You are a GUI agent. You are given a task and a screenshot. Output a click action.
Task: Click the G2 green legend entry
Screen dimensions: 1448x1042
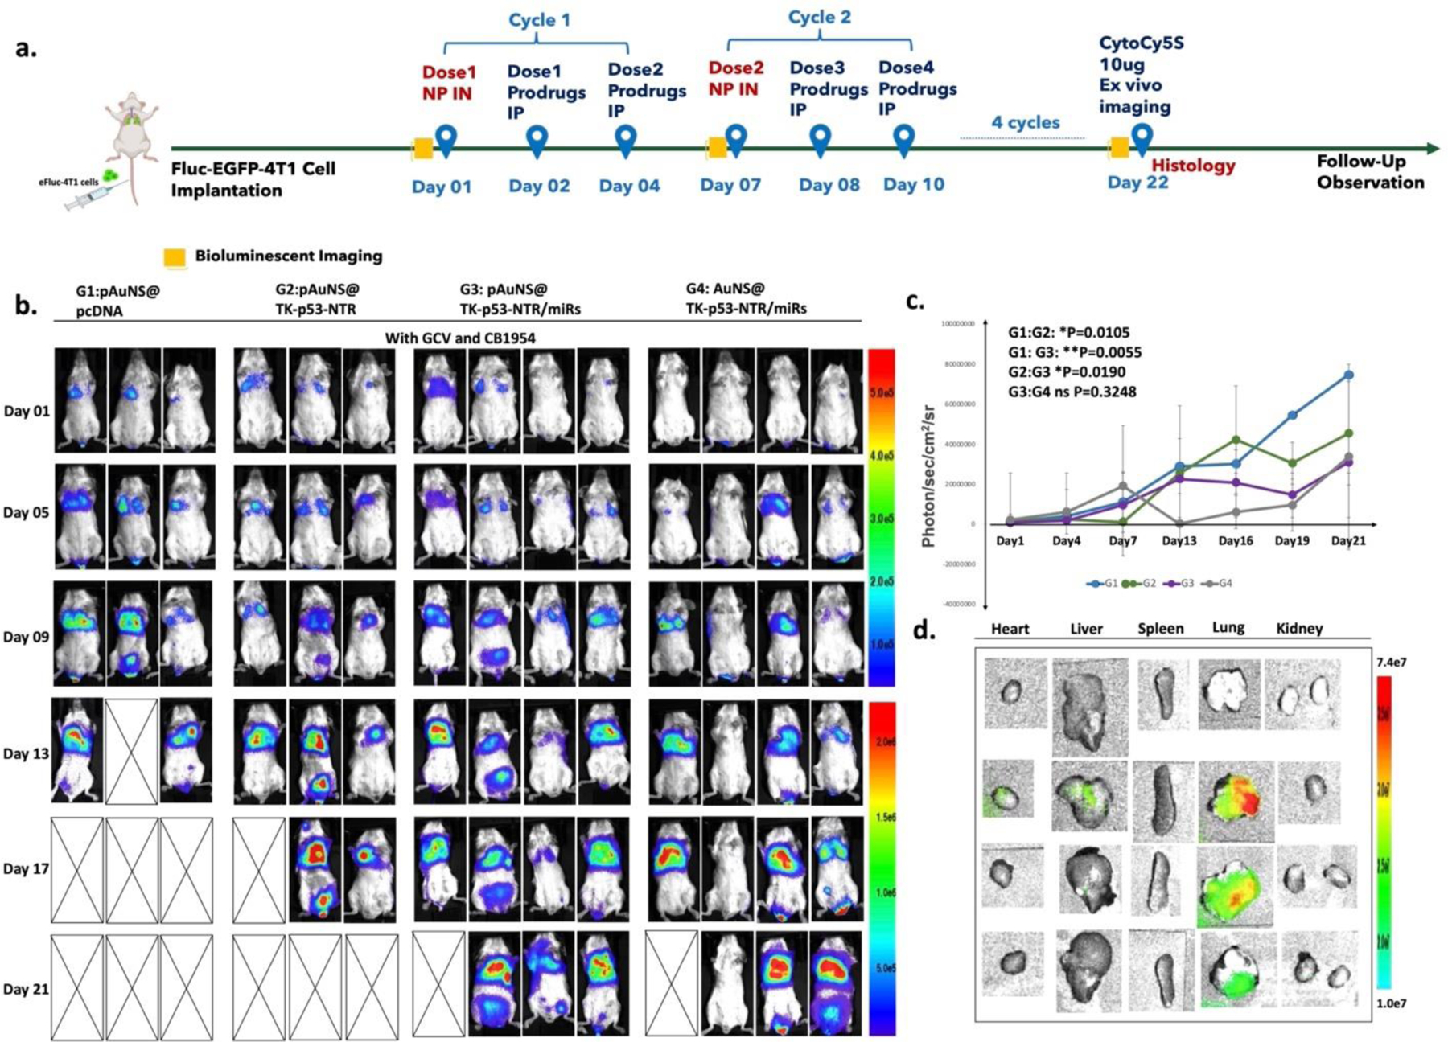(x=1140, y=583)
